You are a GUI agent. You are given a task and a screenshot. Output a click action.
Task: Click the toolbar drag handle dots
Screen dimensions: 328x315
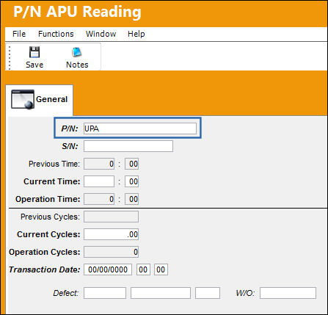pyautogui.click(x=10, y=57)
